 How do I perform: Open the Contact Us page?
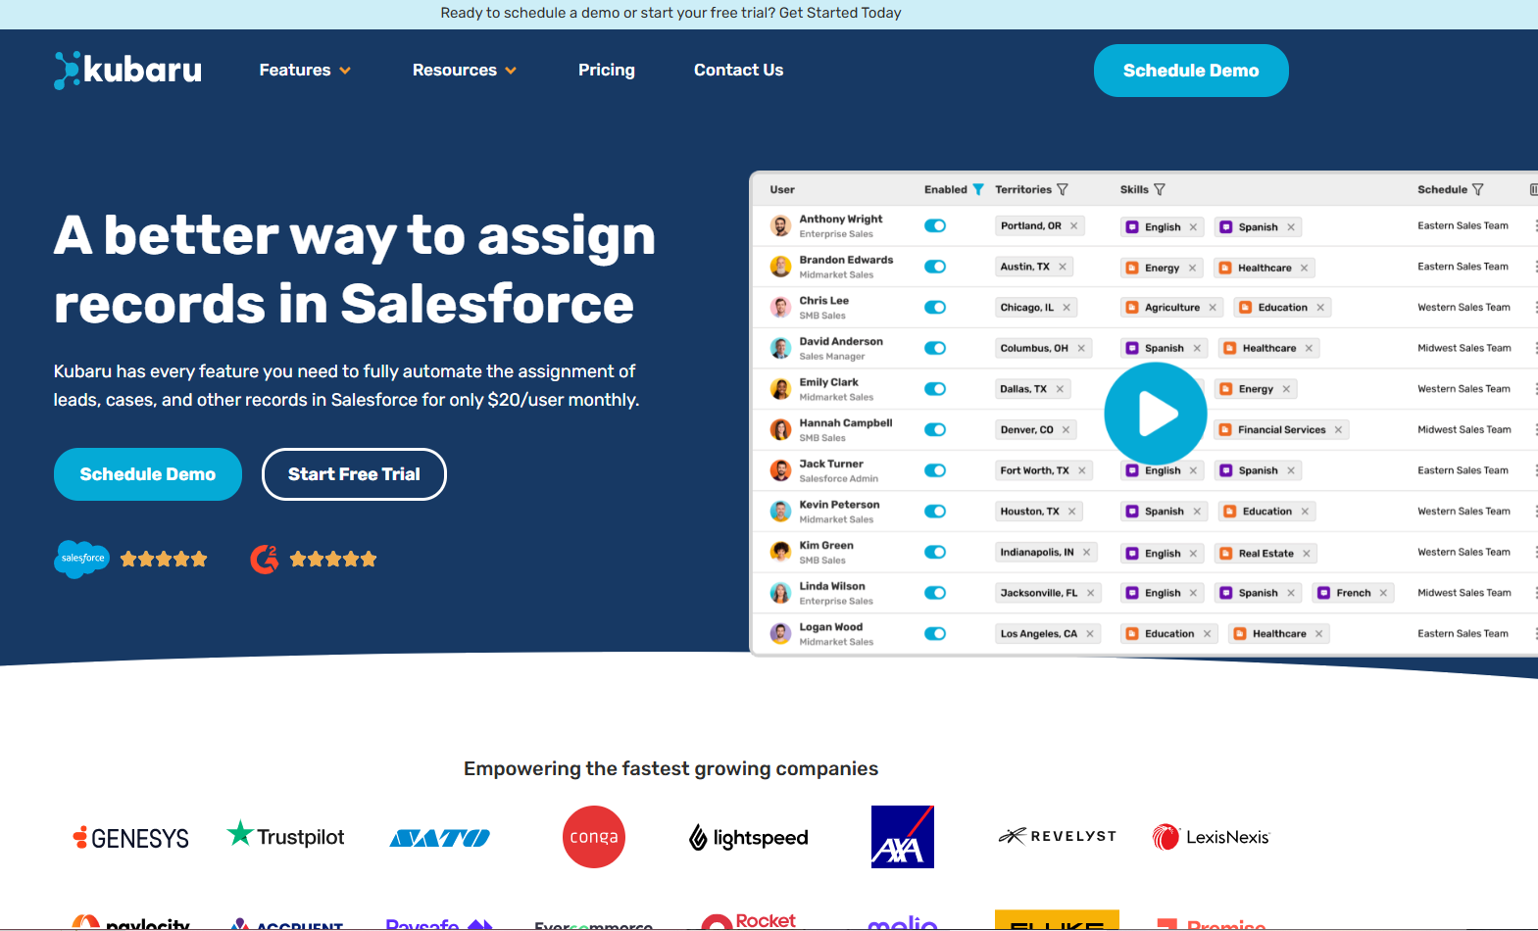pyautogui.click(x=738, y=70)
